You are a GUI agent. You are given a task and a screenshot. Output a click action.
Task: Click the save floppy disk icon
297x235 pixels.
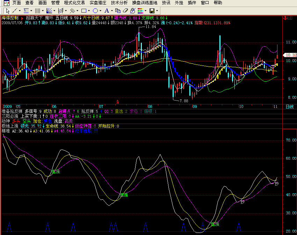(x=152, y=11)
